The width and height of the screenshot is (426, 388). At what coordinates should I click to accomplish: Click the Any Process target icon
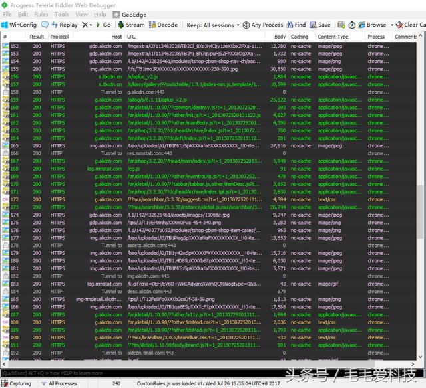[x=246, y=25]
